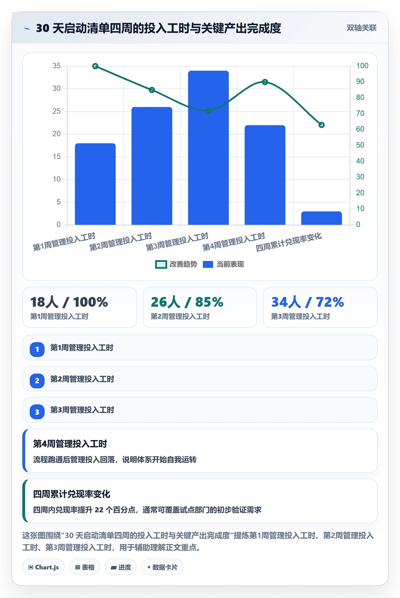Toggle the 改善趋势 legend series
The width and height of the screenshot is (400, 598).
click(x=176, y=264)
